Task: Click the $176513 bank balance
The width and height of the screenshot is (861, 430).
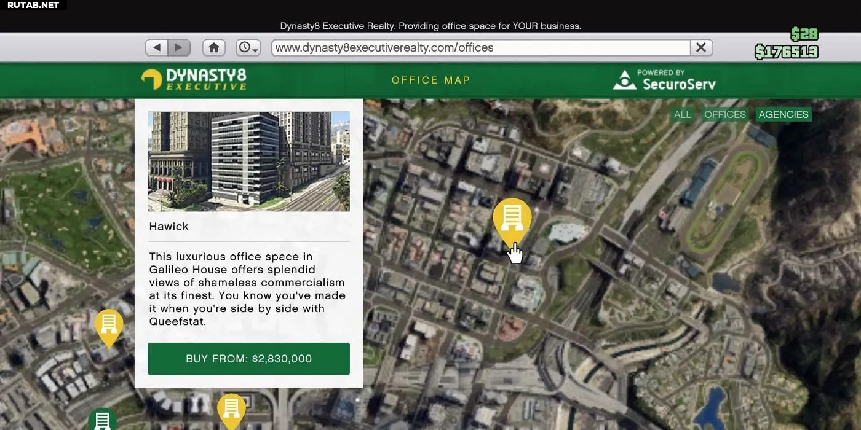Action: tap(787, 52)
